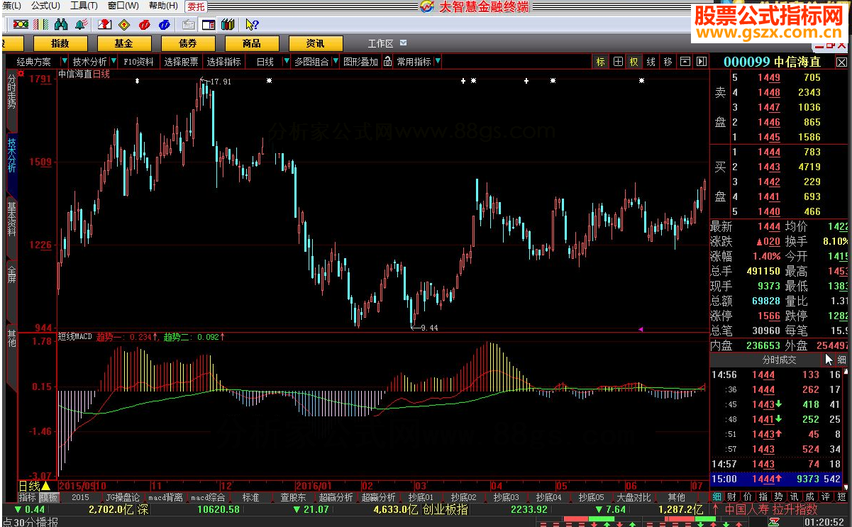Click the 基金 category button
Screen dimensions: 852x527
[x=123, y=43]
